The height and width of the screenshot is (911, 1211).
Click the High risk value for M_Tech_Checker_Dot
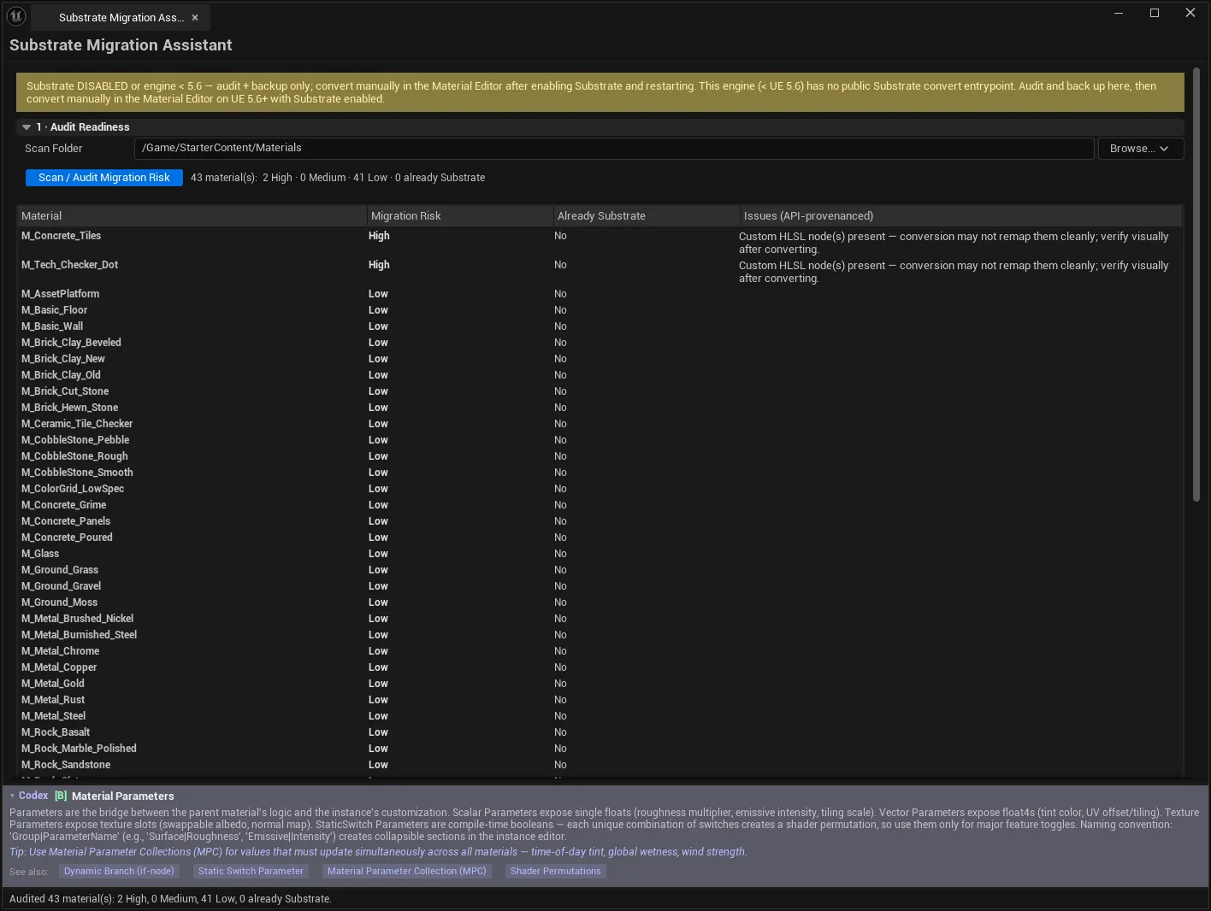(x=379, y=265)
